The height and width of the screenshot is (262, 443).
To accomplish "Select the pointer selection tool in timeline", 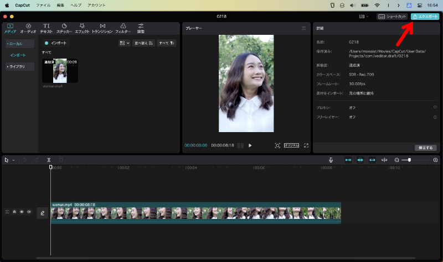I will click(x=7, y=160).
